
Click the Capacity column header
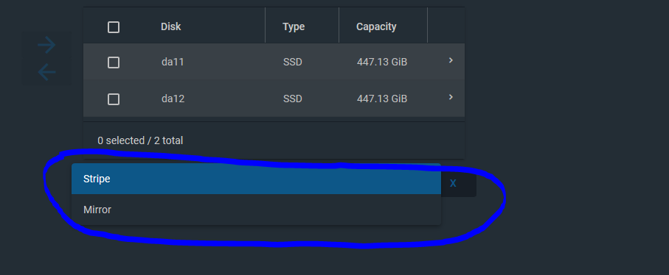376,26
